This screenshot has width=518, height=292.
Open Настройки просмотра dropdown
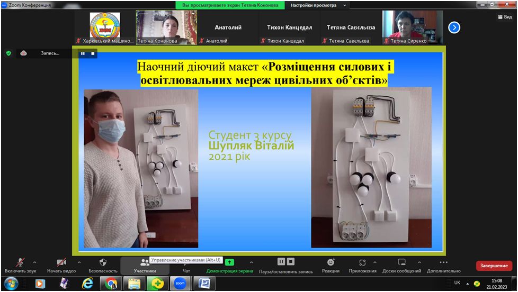[x=318, y=5]
